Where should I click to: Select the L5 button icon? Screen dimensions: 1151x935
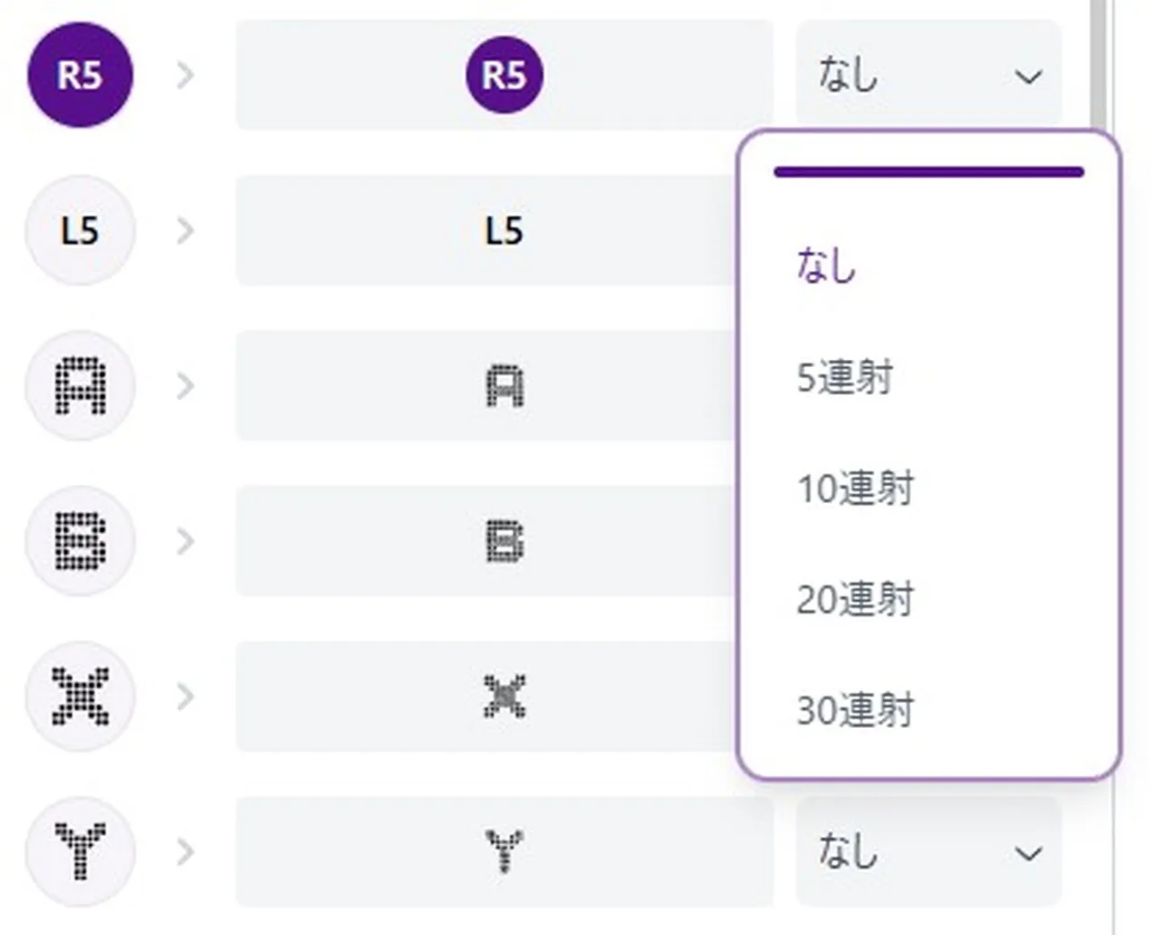click(80, 230)
